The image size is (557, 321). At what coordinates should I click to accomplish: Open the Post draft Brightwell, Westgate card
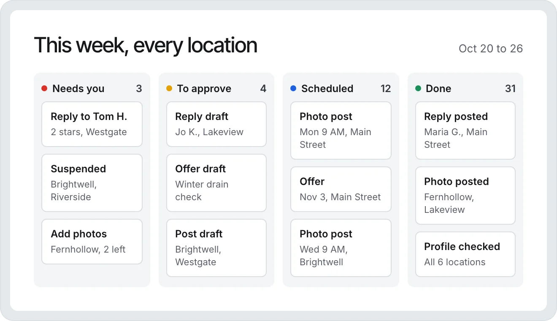point(216,248)
